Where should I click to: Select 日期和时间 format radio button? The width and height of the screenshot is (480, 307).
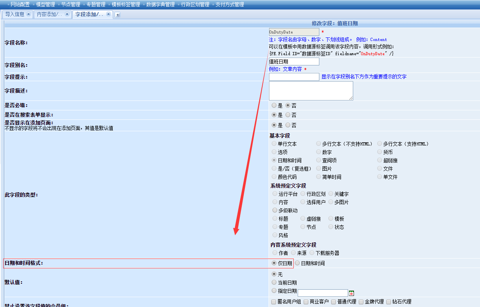(x=298, y=263)
